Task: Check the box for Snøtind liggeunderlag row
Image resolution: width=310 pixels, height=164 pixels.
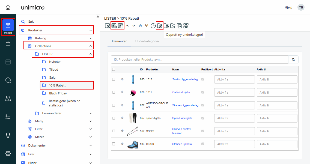Action: pyautogui.click(x=114, y=79)
